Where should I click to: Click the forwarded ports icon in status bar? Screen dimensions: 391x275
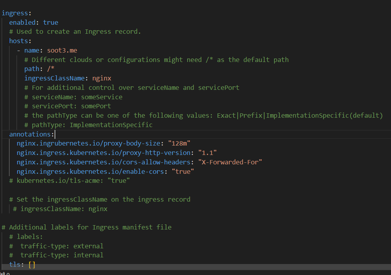click(x=3, y=273)
